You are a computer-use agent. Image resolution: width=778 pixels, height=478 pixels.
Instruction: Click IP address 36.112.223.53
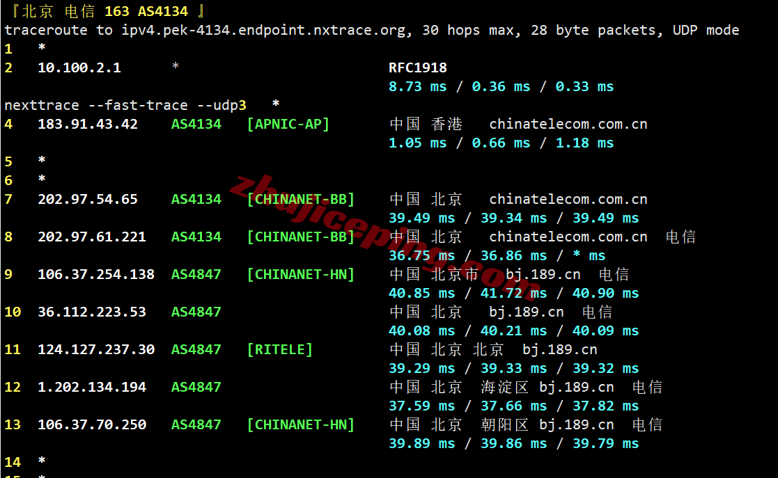coord(92,312)
